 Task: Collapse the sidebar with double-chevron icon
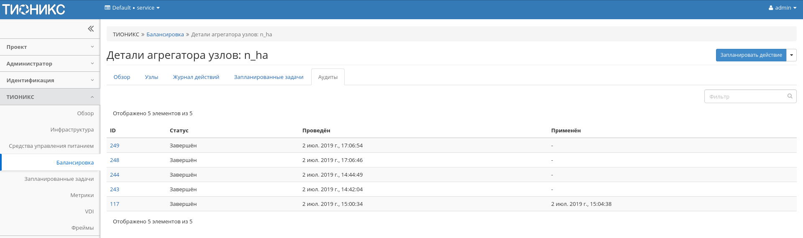91,29
